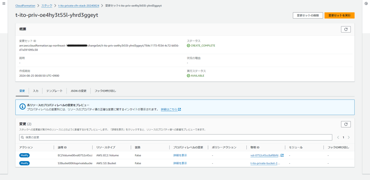Viewport: 370px width, 180px height.
Task: Select the 変更 tab
Action: pyautogui.click(x=22, y=91)
